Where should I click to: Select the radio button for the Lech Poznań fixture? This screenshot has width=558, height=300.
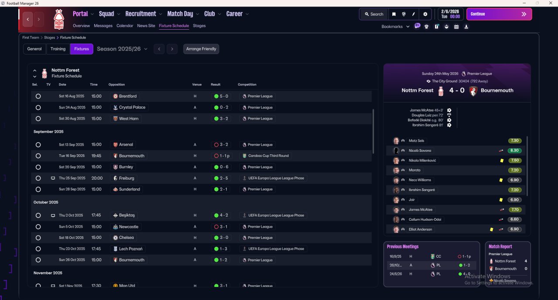[38, 249]
